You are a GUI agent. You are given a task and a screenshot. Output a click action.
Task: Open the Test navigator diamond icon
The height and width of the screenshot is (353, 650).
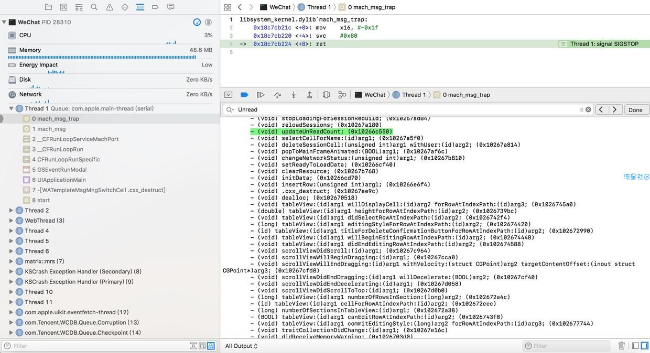coord(125,7)
